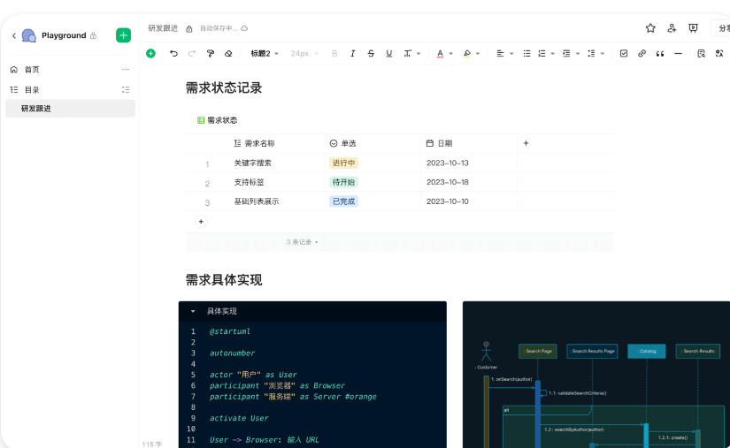Add a new row to the table
Viewport: 730px width, 448px height.
click(201, 222)
